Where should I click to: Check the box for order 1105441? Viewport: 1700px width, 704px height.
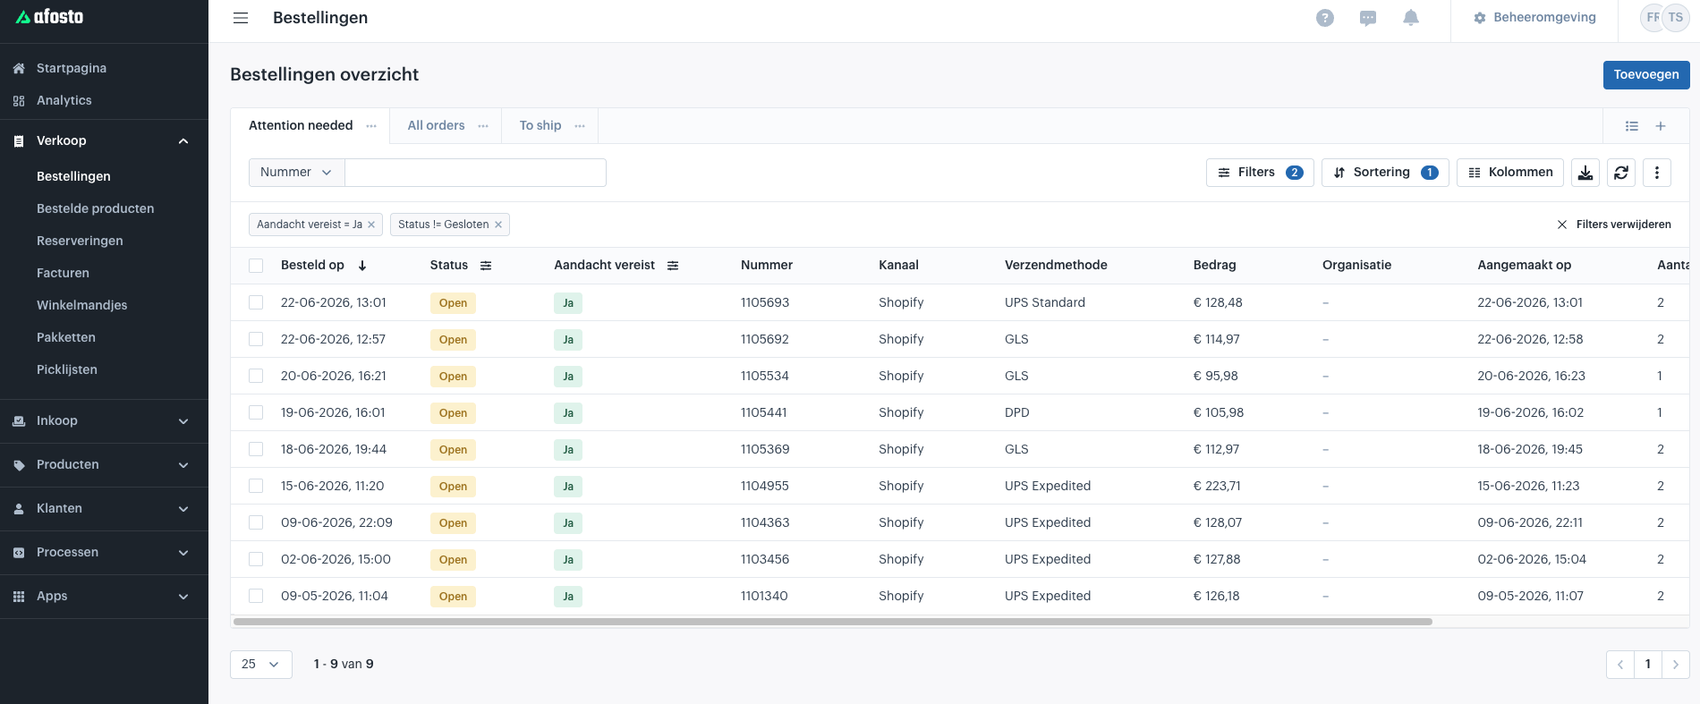[256, 412]
